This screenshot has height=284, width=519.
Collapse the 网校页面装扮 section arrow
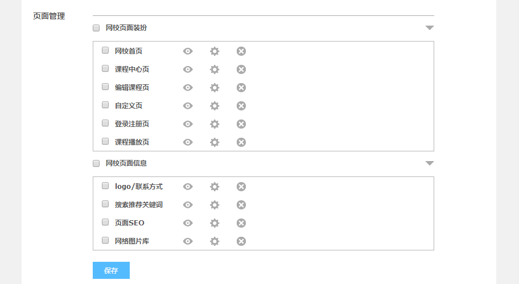430,27
